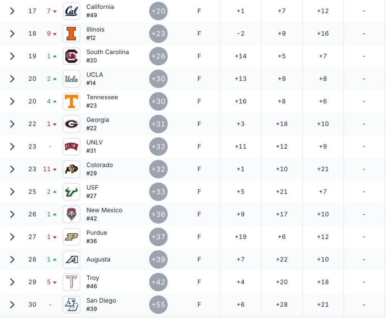
Task: Expand the Augusta row details
Action: pos(12,259)
